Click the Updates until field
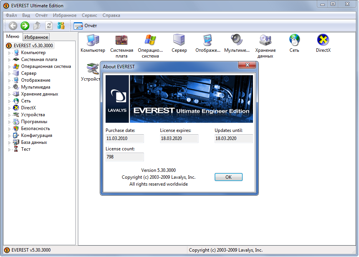 pyautogui.click(x=234, y=138)
